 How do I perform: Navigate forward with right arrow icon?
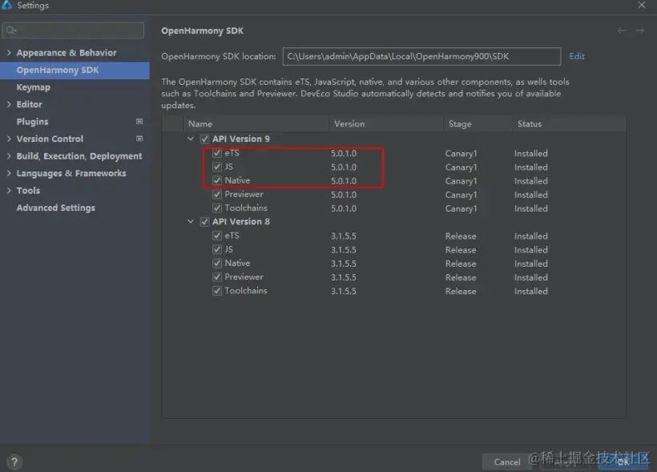point(640,30)
